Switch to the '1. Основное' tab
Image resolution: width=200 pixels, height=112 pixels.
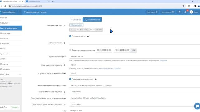[x=76, y=20]
